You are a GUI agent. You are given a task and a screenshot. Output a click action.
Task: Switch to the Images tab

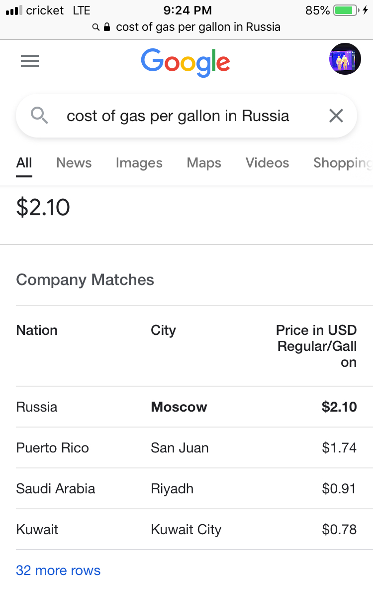pyautogui.click(x=139, y=163)
